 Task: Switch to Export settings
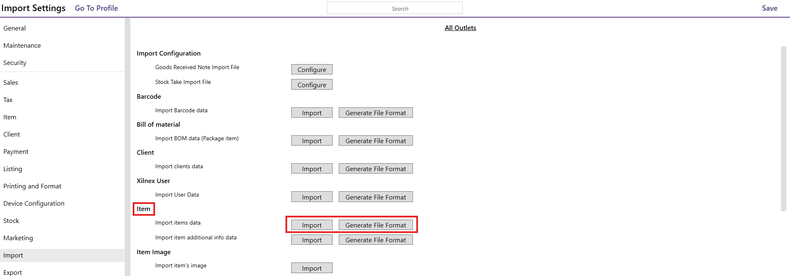click(13, 272)
